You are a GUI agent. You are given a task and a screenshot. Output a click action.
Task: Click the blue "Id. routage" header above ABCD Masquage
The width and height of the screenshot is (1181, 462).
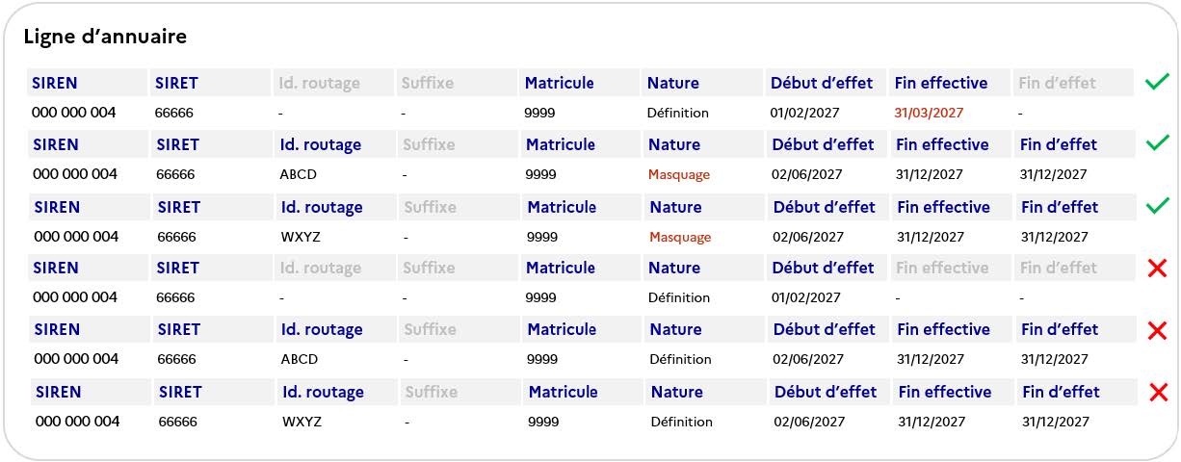(x=320, y=144)
